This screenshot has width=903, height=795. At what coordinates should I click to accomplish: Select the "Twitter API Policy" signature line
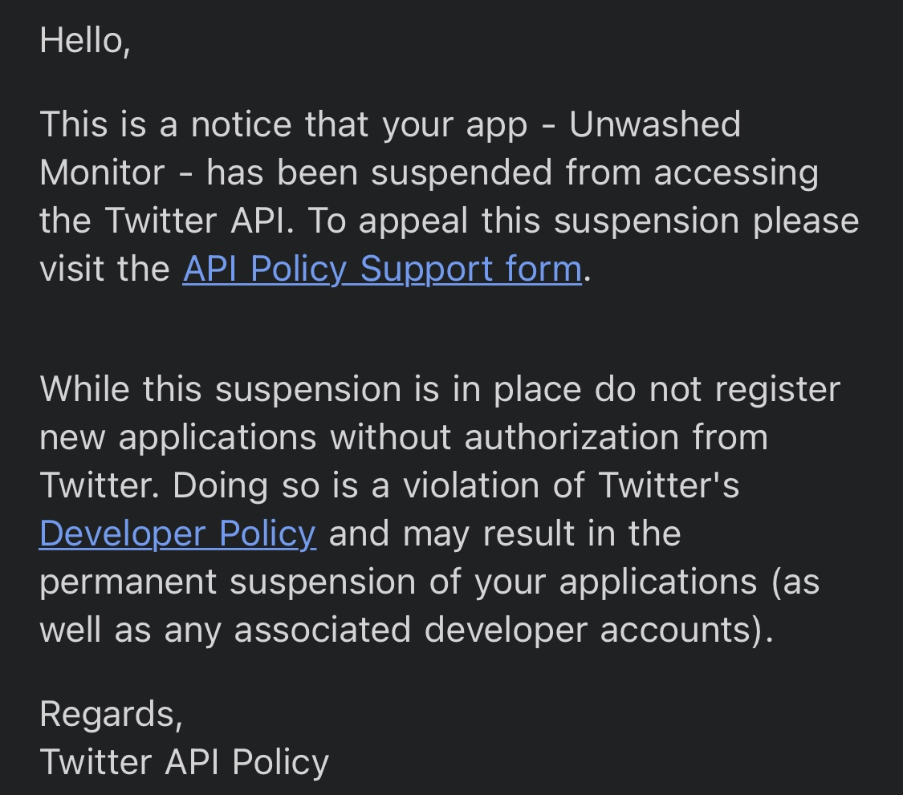pos(185,762)
